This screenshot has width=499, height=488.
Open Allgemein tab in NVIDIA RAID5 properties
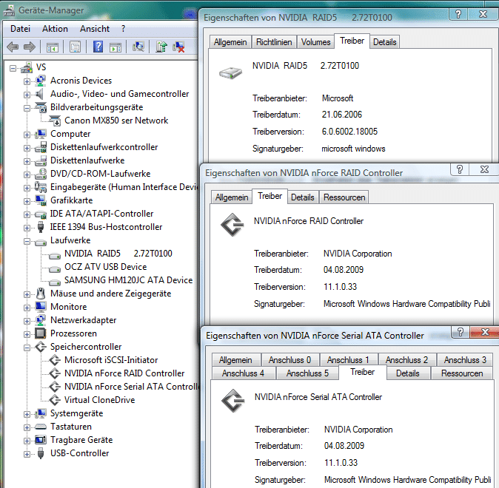tap(230, 42)
